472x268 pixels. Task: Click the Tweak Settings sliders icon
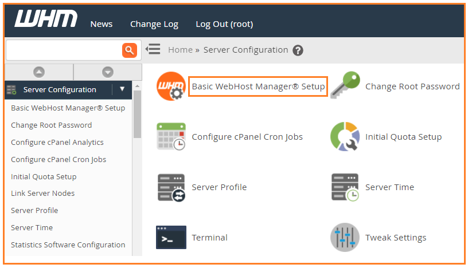pos(345,237)
